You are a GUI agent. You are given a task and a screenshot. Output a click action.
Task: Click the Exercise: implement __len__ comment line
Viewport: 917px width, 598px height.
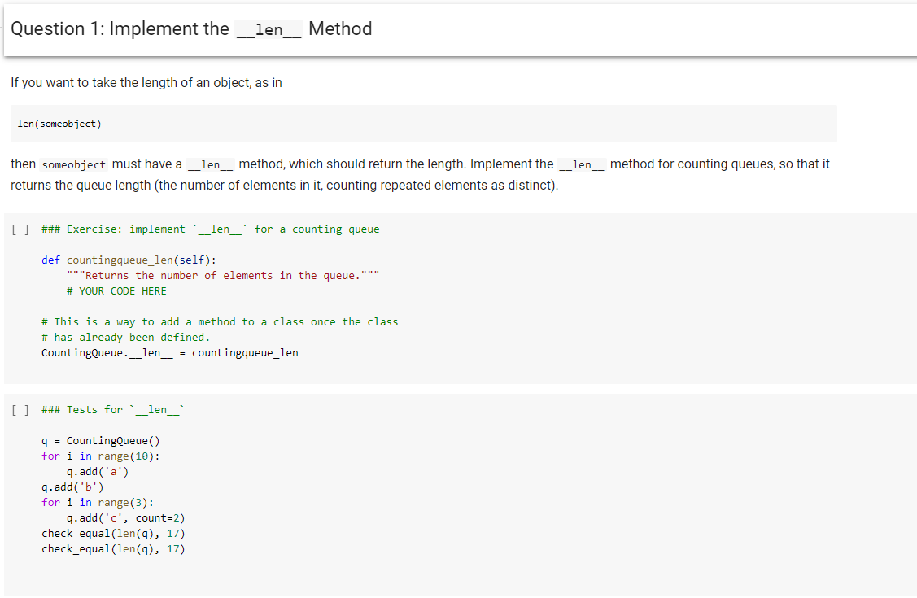(x=211, y=229)
